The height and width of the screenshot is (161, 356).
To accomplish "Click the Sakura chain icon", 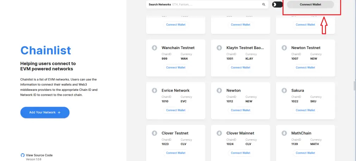I will coord(284,90).
